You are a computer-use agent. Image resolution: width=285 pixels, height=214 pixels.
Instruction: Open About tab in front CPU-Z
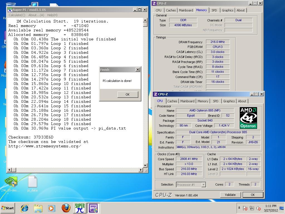(242, 101)
